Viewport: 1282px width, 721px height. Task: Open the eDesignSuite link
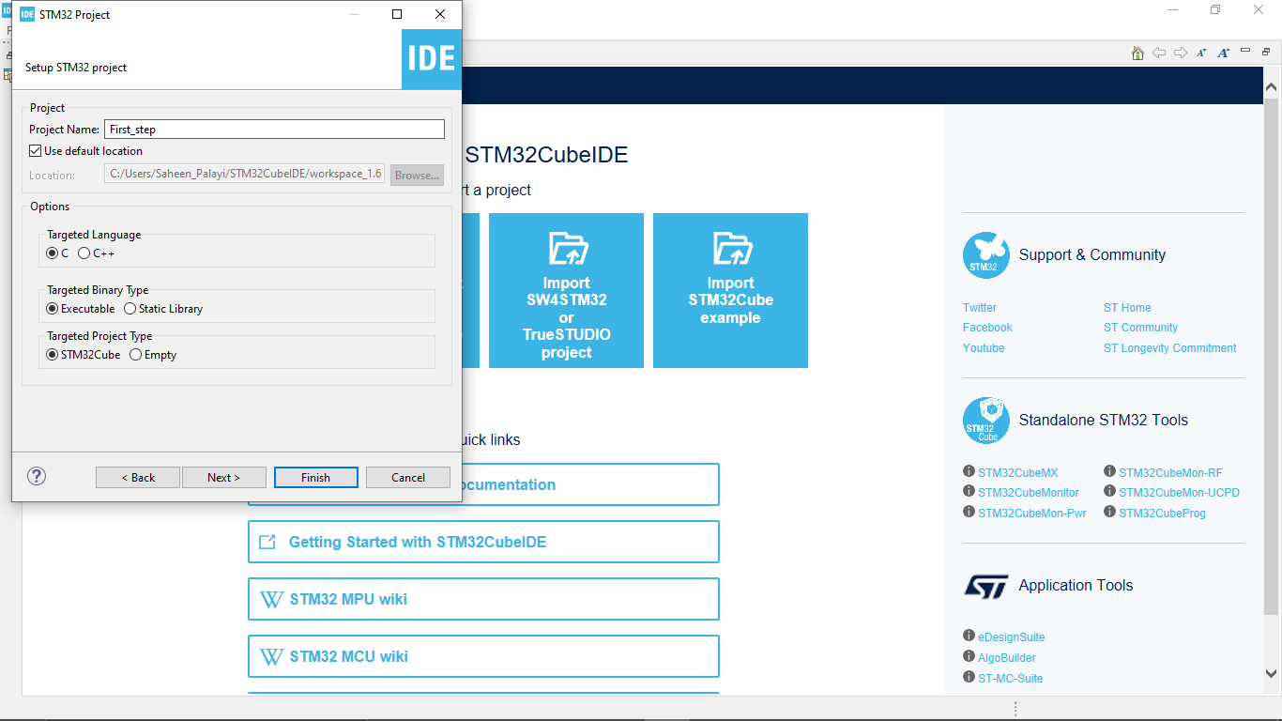pyautogui.click(x=1012, y=637)
